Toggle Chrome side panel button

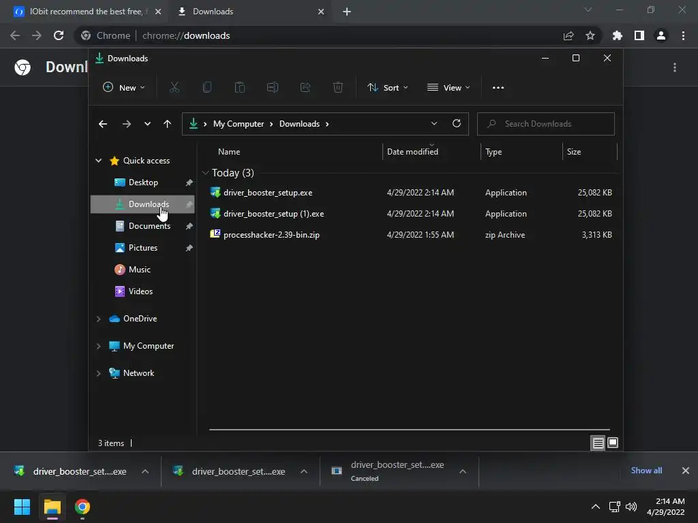pos(639,35)
